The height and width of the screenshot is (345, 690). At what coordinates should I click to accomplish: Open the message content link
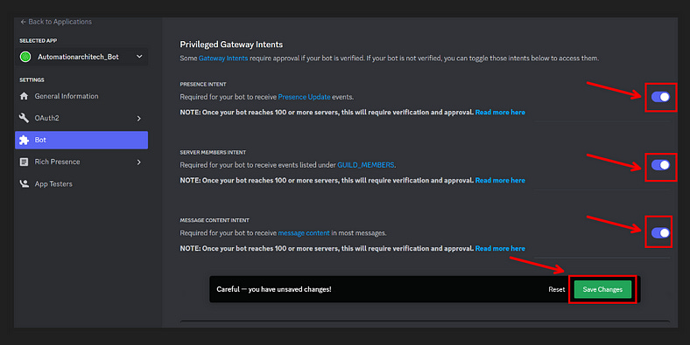tap(304, 233)
